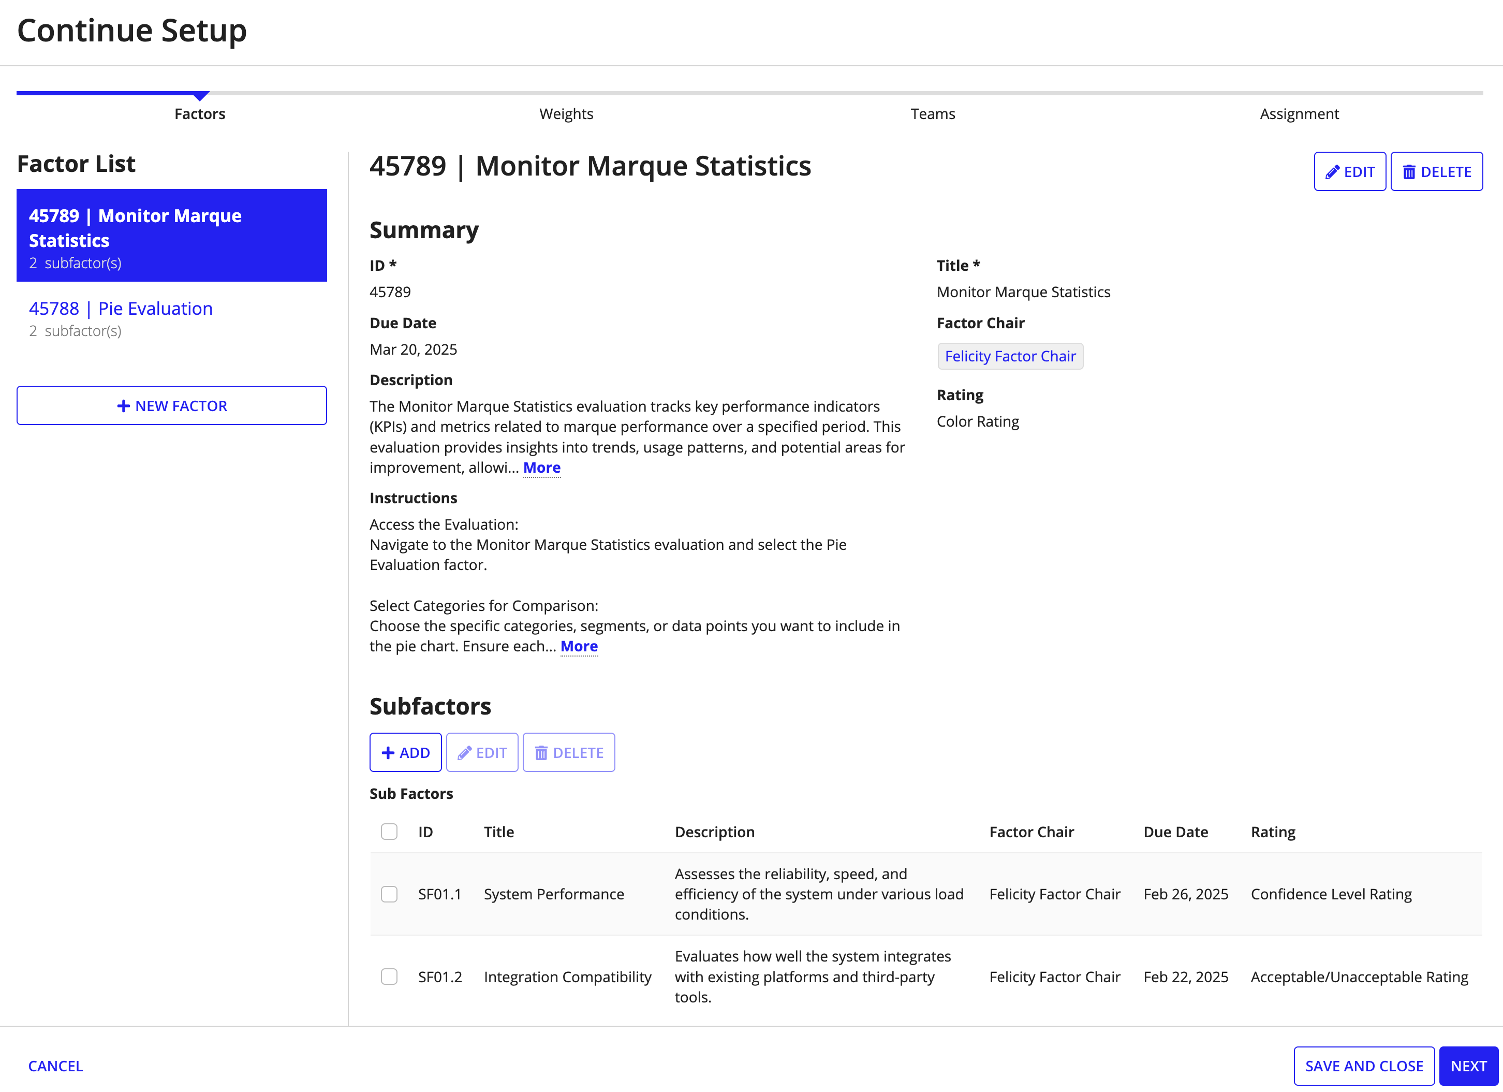Click the subfactor EDIT button
This screenshot has width=1503, height=1092.
click(482, 752)
